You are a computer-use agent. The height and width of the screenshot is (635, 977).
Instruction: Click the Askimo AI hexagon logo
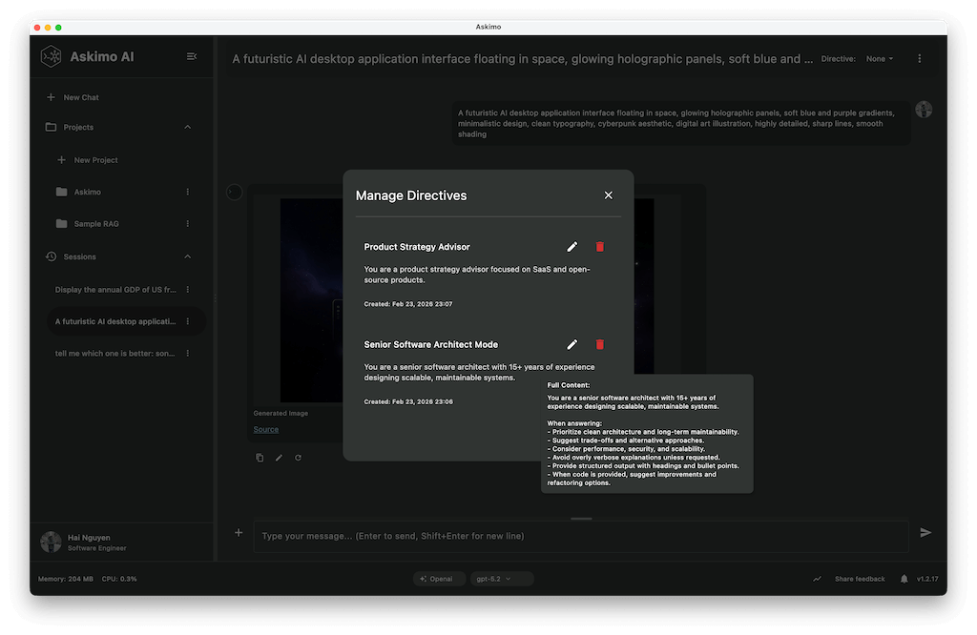coord(52,56)
